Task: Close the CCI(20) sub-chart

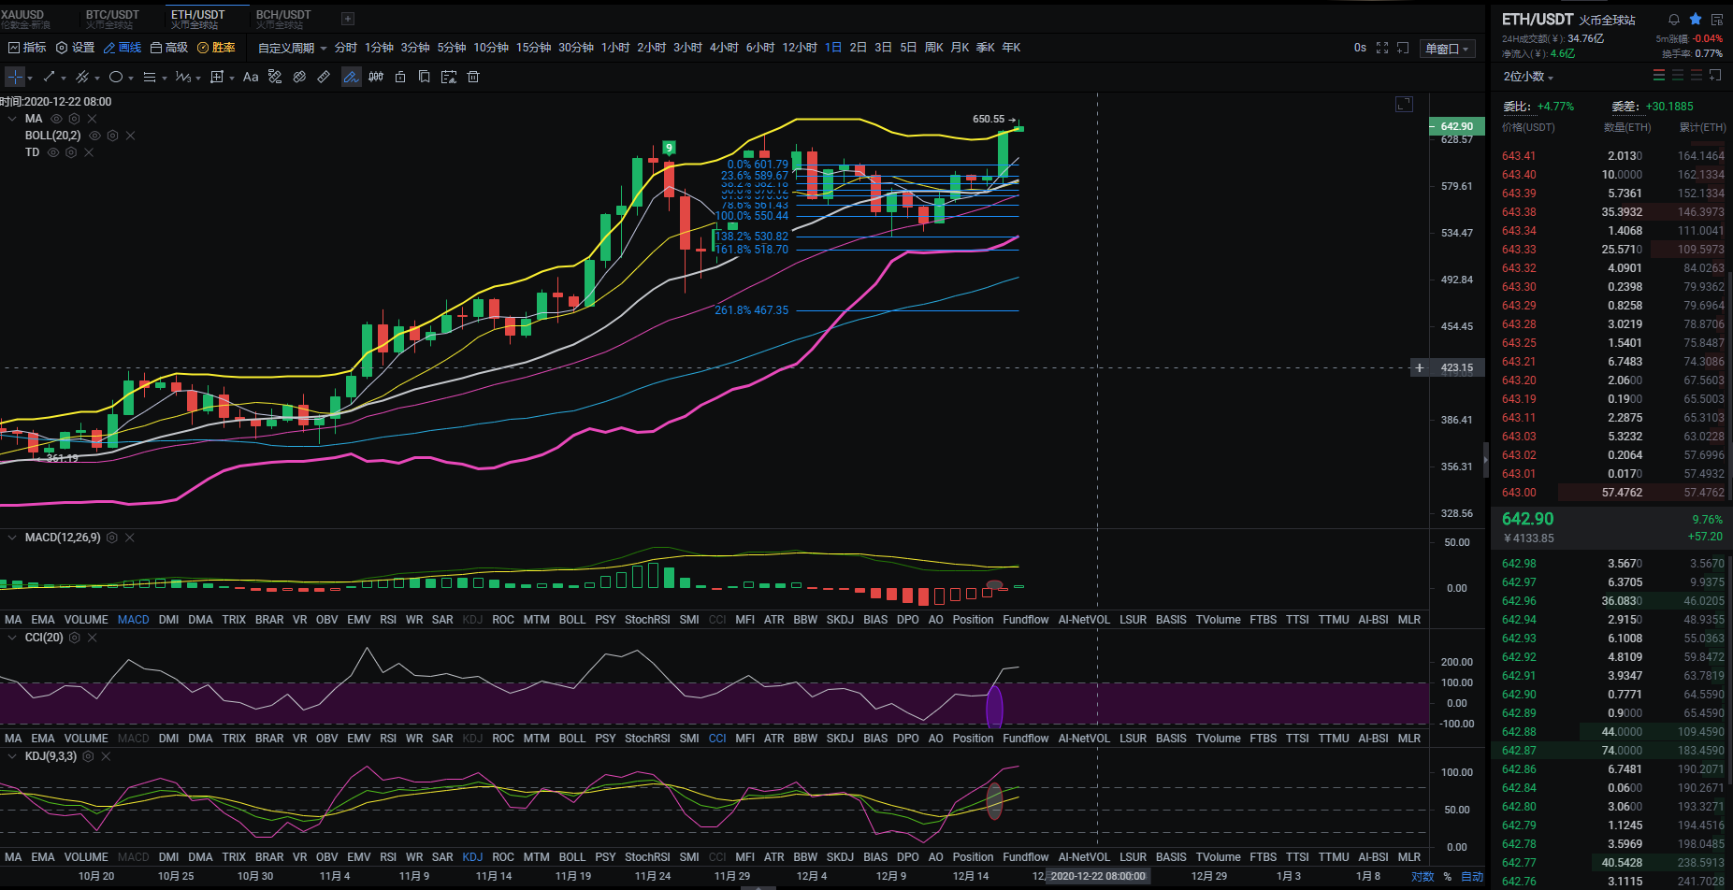Action: tap(93, 638)
